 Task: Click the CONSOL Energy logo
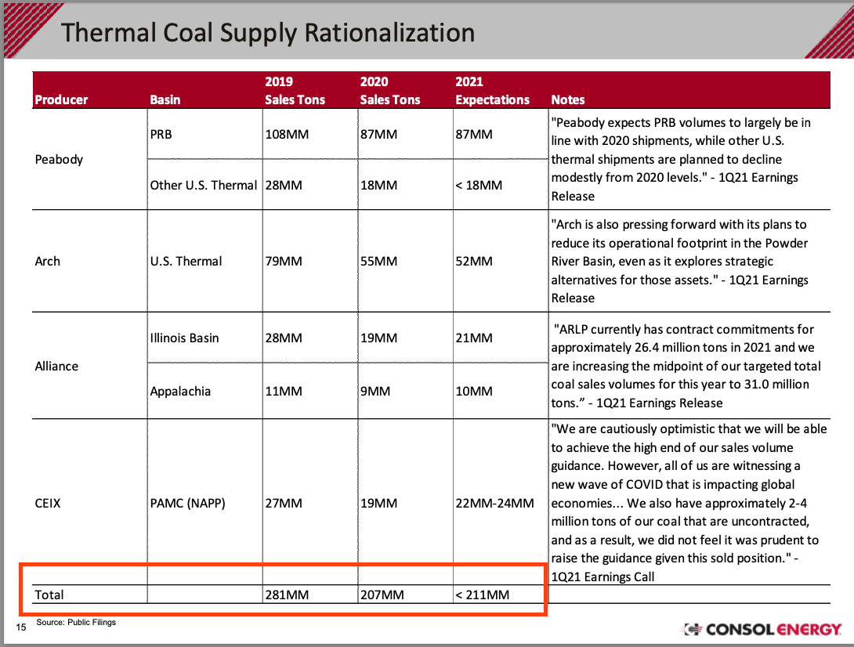click(x=762, y=629)
